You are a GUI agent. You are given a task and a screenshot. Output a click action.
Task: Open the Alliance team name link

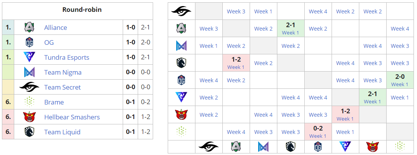pyautogui.click(x=55, y=28)
